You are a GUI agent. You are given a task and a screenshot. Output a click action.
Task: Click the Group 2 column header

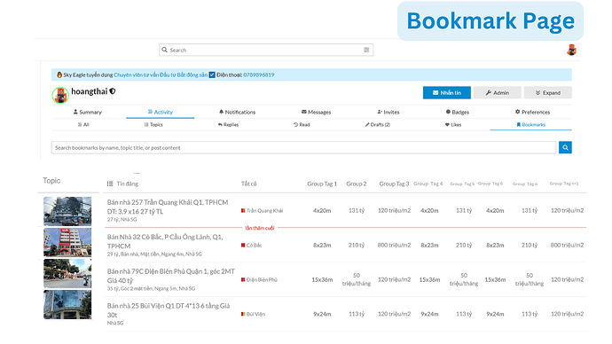pyautogui.click(x=357, y=184)
